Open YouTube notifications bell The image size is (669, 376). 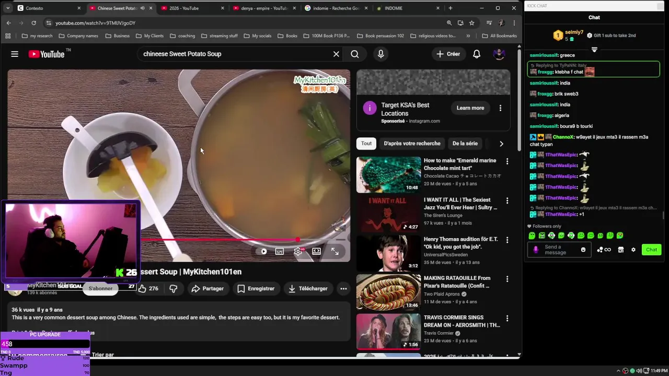click(x=477, y=54)
